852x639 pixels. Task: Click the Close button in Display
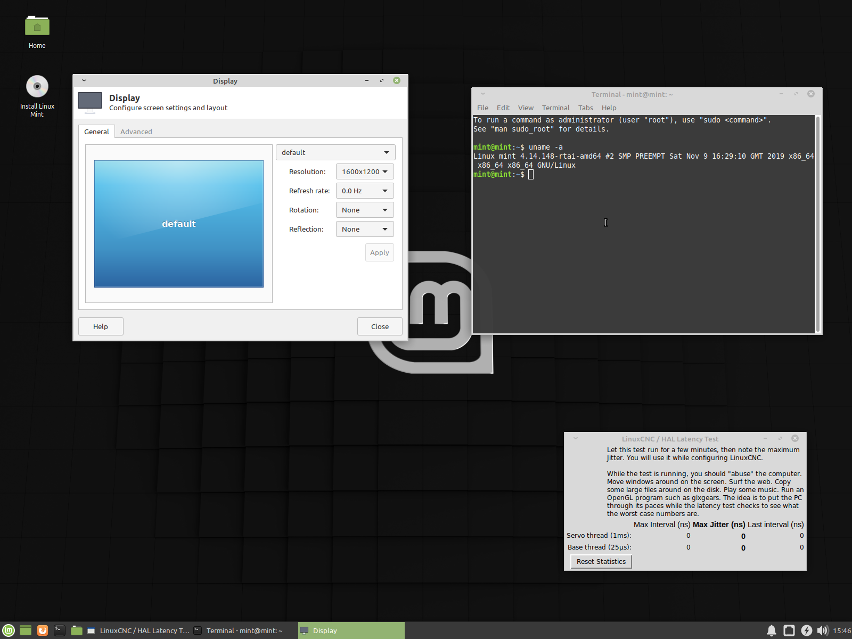[x=380, y=326]
